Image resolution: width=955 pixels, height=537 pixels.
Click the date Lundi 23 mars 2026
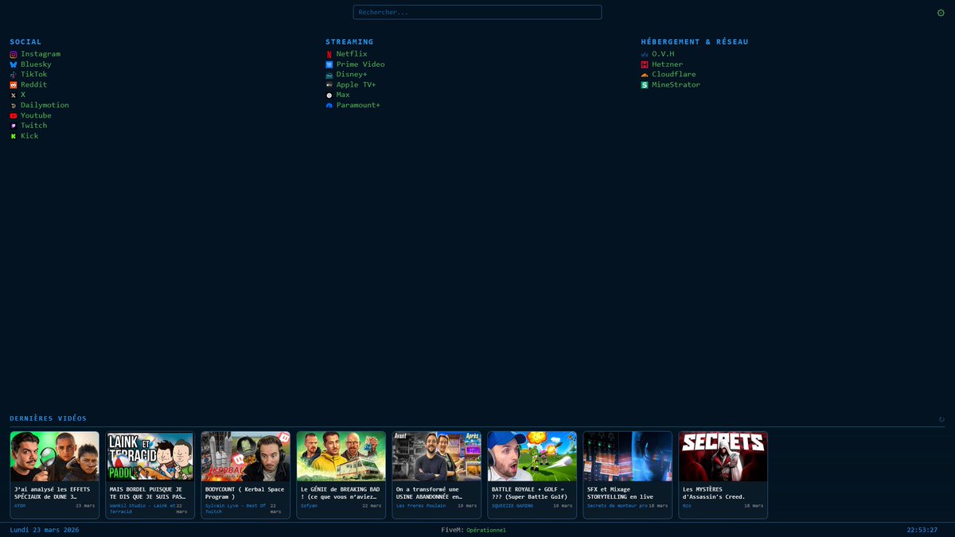[45, 530]
